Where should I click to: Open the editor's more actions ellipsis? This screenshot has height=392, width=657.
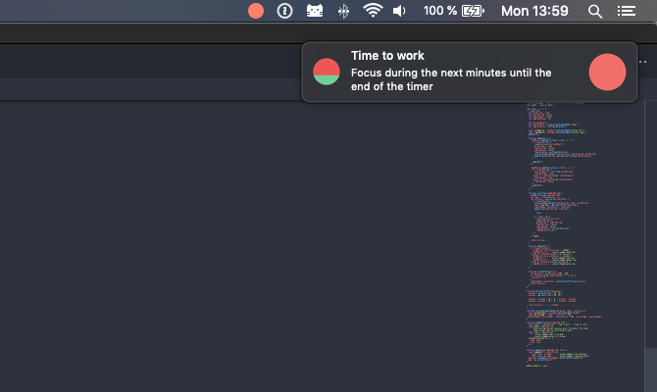click(x=644, y=63)
